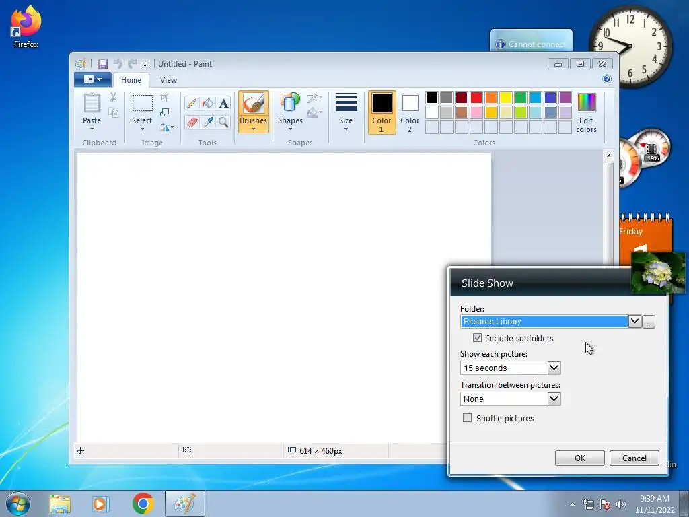This screenshot has height=517, width=689.
Task: Enable the Shuffle pictures checkbox
Action: tap(467, 417)
